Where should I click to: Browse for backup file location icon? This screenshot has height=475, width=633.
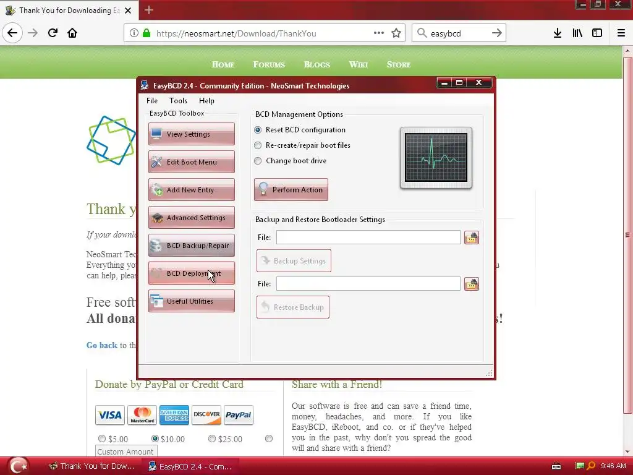click(x=472, y=237)
